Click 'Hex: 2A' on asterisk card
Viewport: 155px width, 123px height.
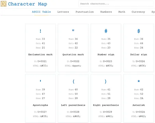pyautogui.click(x=139, y=98)
